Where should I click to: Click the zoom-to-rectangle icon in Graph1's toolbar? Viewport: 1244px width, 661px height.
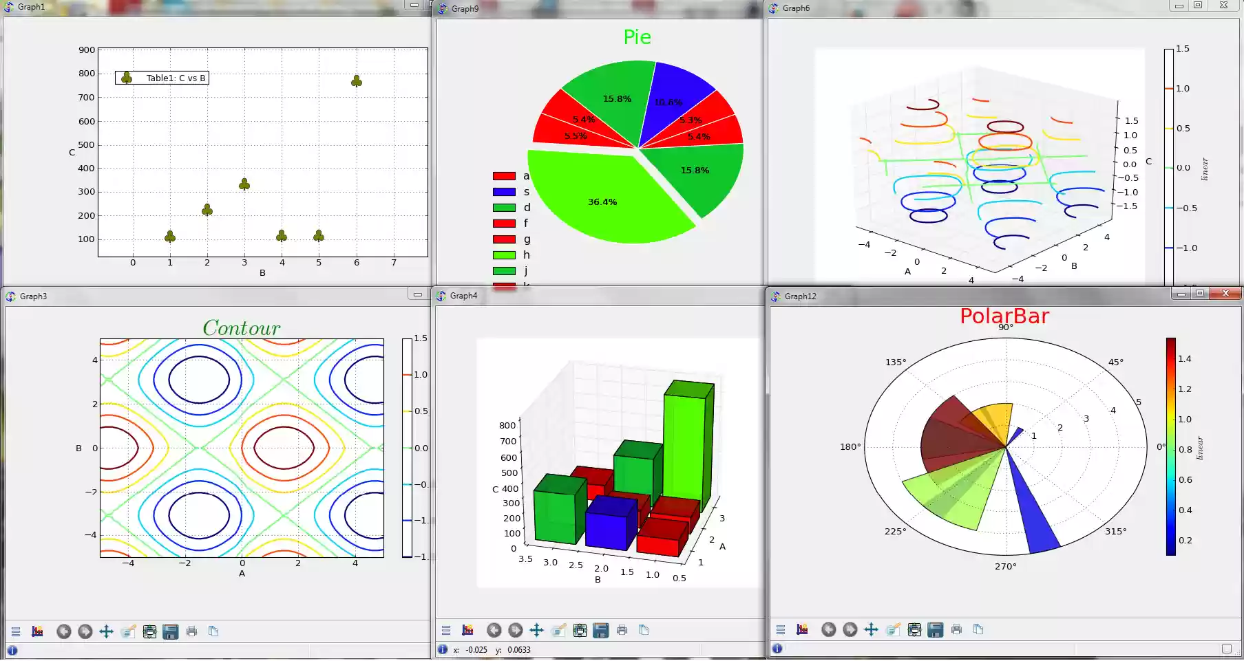click(x=36, y=631)
